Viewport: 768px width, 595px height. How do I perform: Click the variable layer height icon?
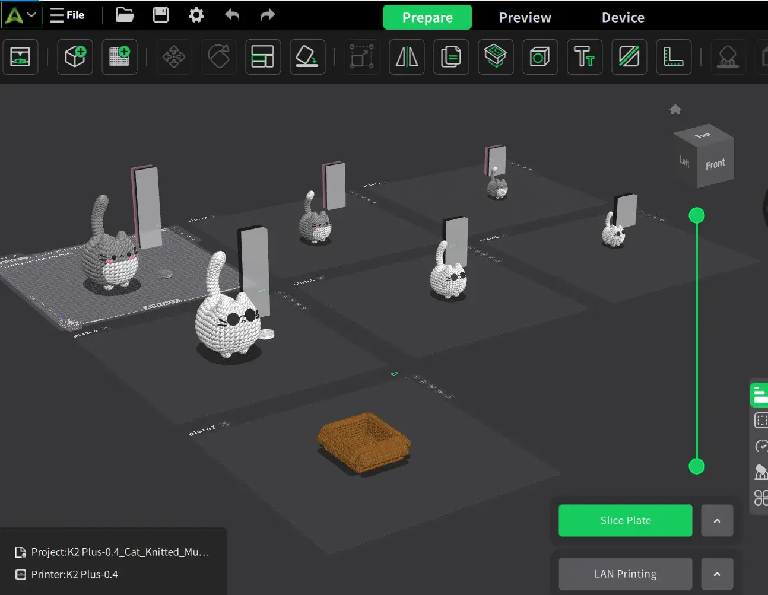pyautogui.click(x=496, y=57)
